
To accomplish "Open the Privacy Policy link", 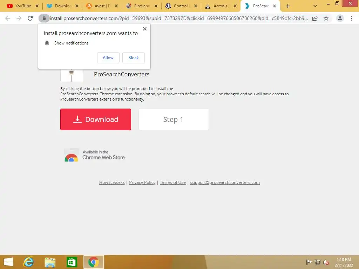I will [x=142, y=182].
